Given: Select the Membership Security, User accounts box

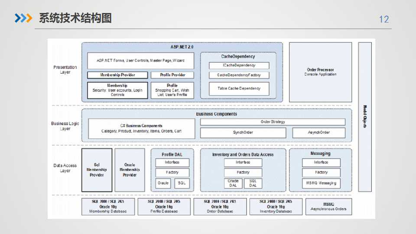Looking at the screenshot, I should click(117, 90).
